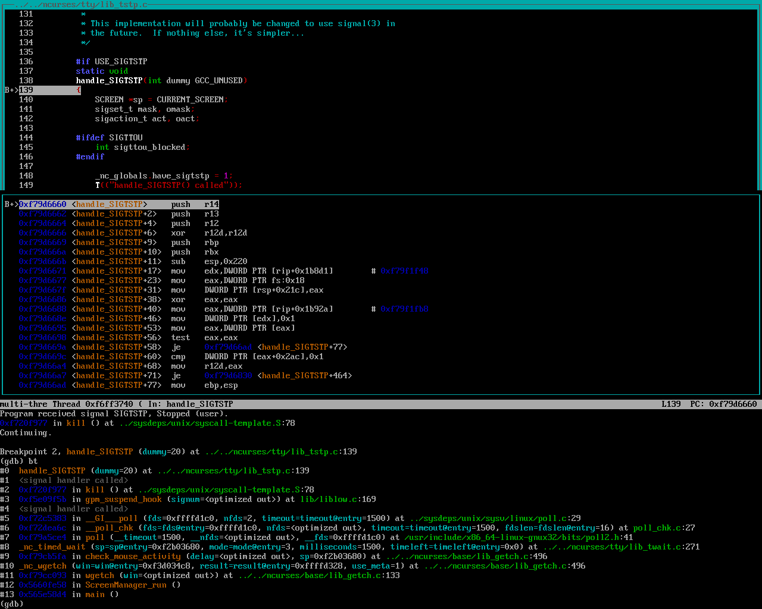The height and width of the screenshot is (609, 762).
Task: Click source line 138 handle_SIGTSTP definition
Action: click(x=109, y=80)
